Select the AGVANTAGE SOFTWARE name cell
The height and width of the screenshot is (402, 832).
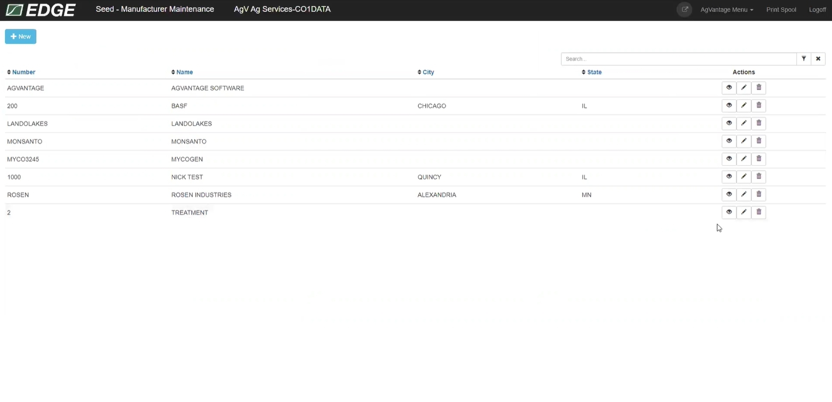click(208, 88)
